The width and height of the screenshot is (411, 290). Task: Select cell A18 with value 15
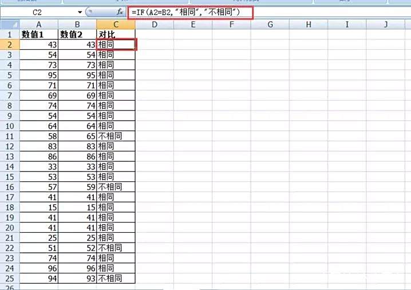tap(39, 207)
